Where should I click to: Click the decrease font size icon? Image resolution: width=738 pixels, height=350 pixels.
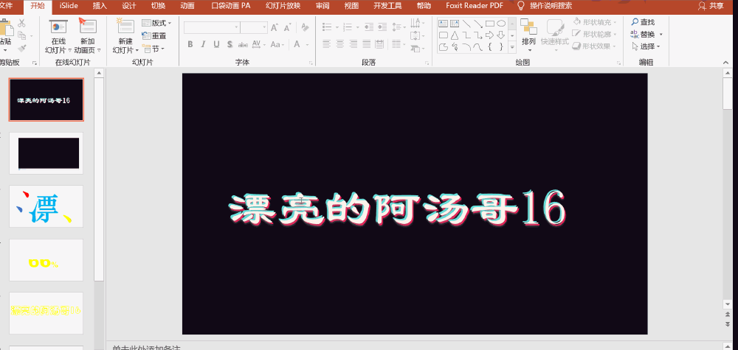tap(286, 28)
